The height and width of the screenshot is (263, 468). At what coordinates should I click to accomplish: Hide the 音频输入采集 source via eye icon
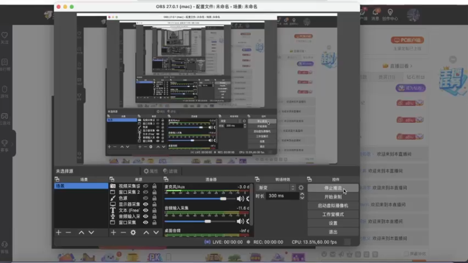point(146,216)
